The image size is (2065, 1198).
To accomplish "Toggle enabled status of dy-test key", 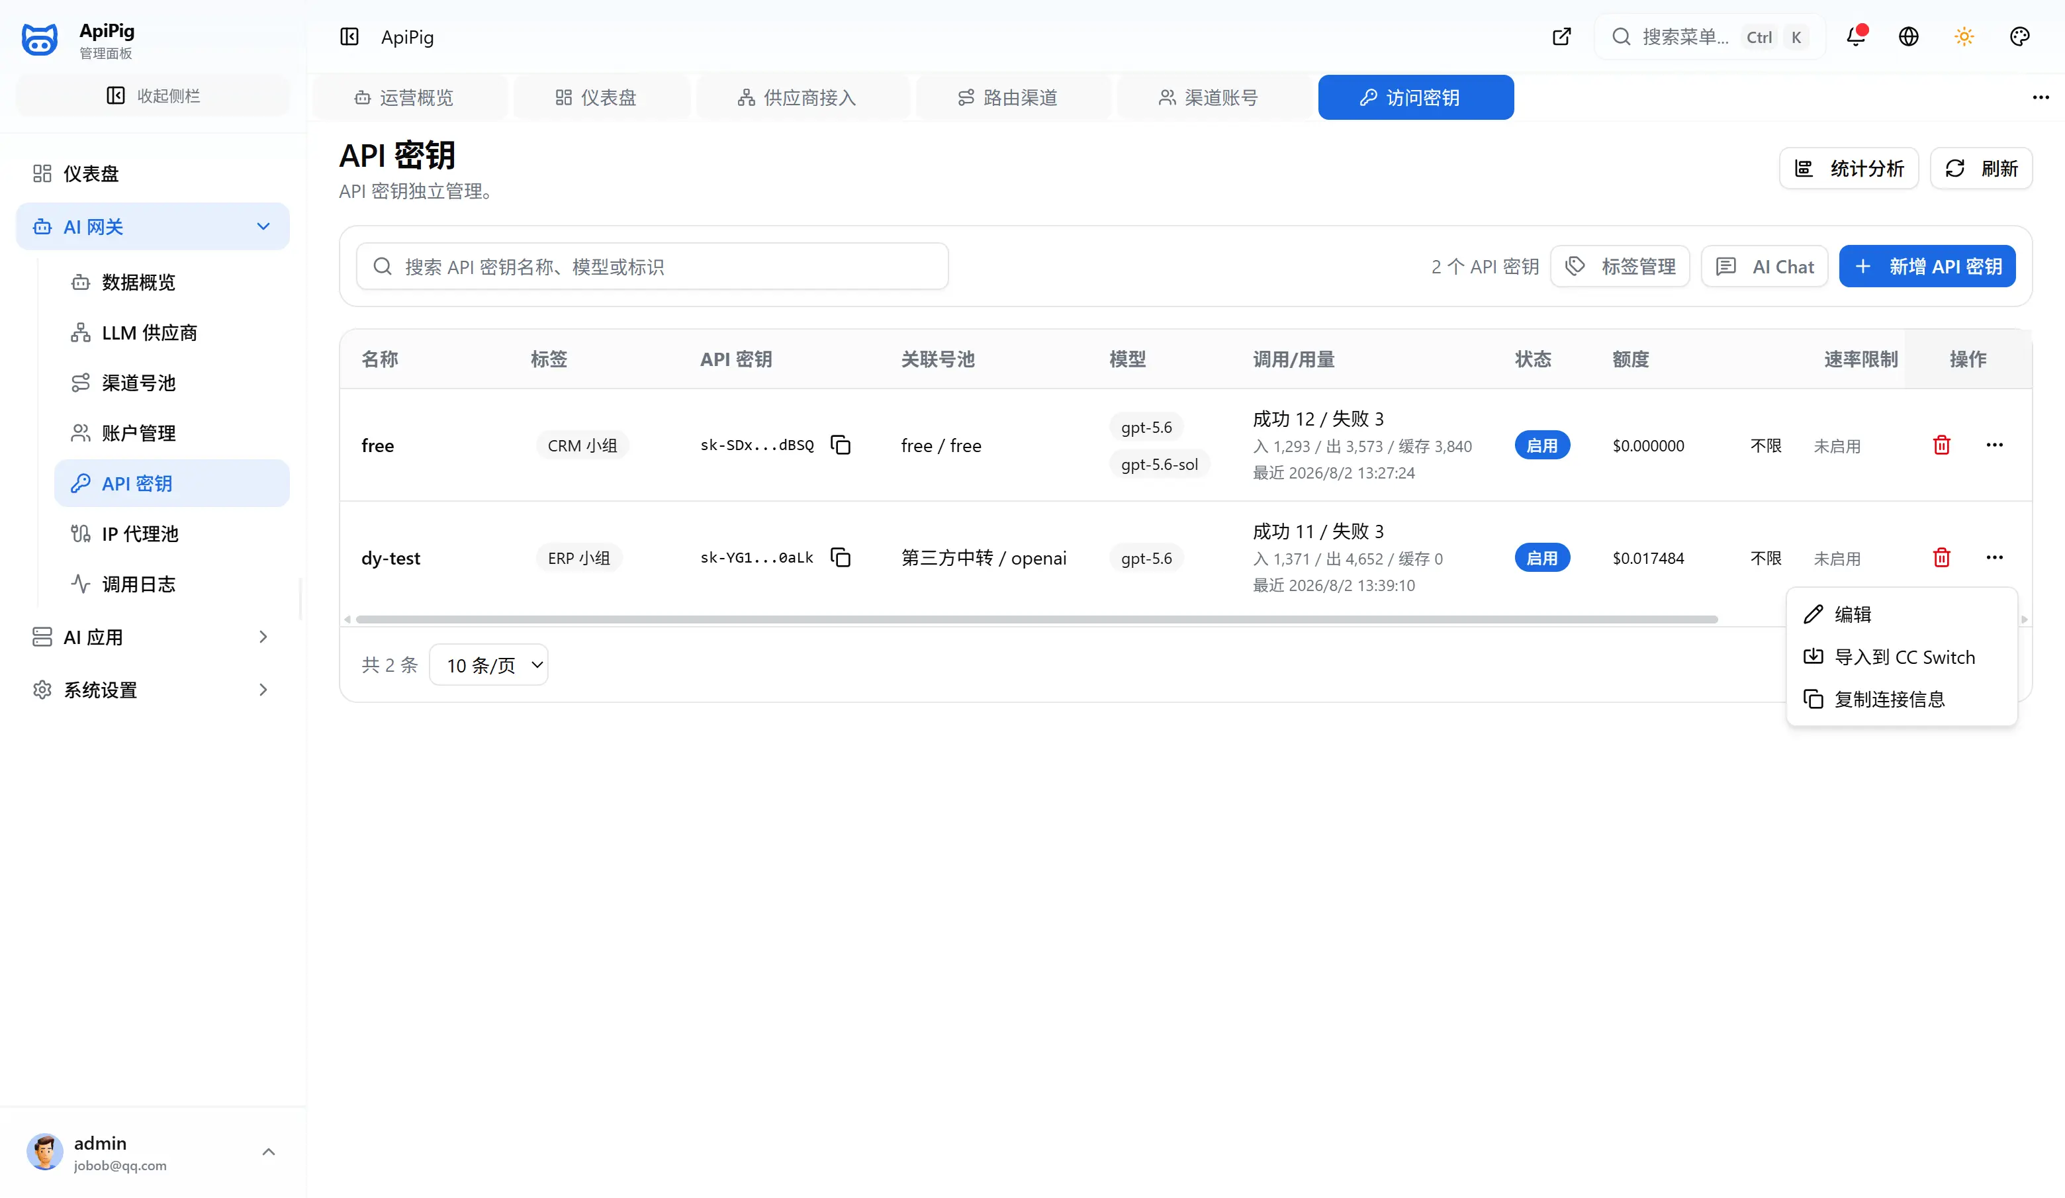I will coord(1542,558).
